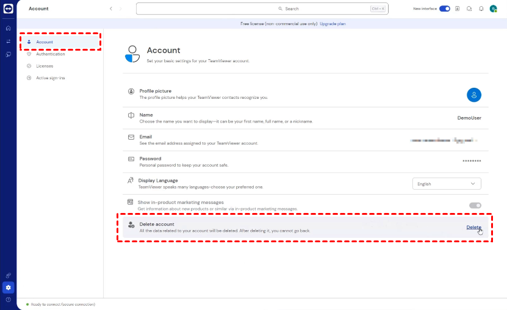The height and width of the screenshot is (310, 507).
Task: Open Licenses settings
Action: 45,66
